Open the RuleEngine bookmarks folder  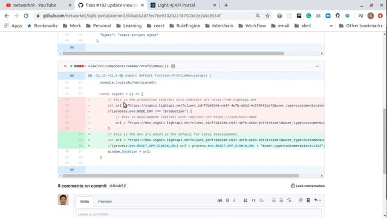(x=184, y=25)
